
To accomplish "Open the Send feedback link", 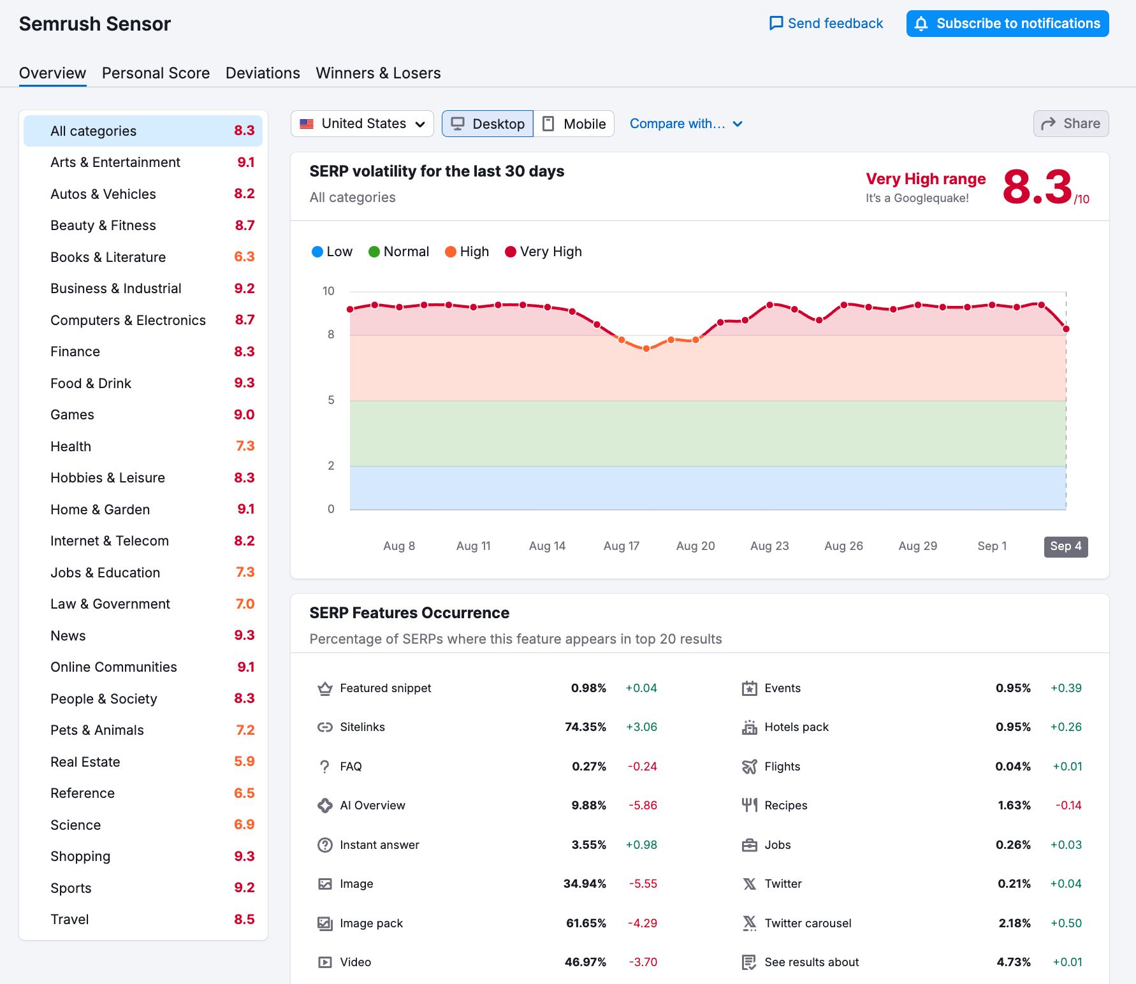I will tap(826, 24).
